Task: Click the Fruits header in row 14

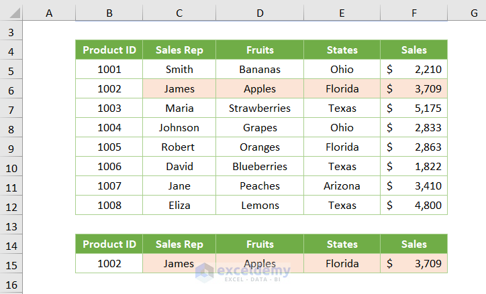Action: [x=260, y=244]
